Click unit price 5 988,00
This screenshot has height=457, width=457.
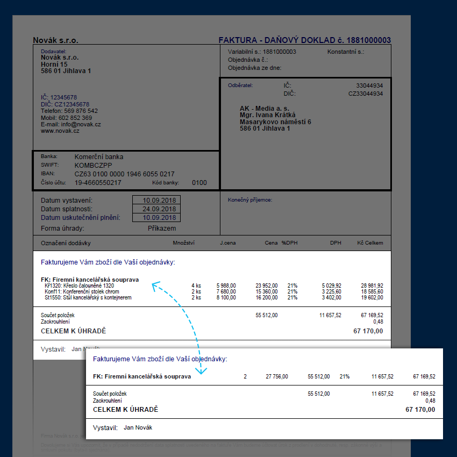(x=226, y=285)
